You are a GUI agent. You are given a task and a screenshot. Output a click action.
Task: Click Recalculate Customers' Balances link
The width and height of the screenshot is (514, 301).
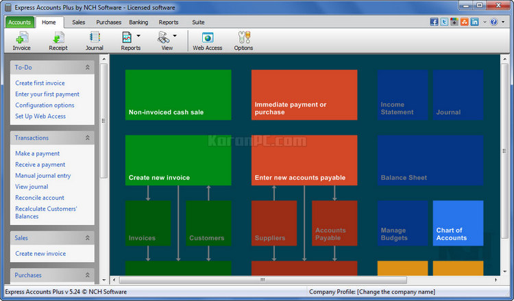coord(46,212)
